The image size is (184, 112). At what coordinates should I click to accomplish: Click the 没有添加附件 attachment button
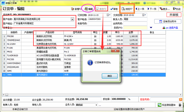[168, 21]
